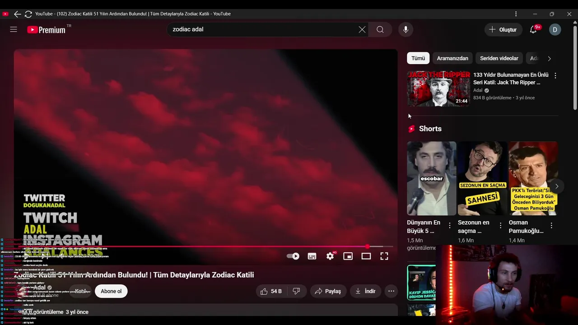Select the Seriden videolar filter chip
This screenshot has width=578, height=325.
click(x=499, y=58)
